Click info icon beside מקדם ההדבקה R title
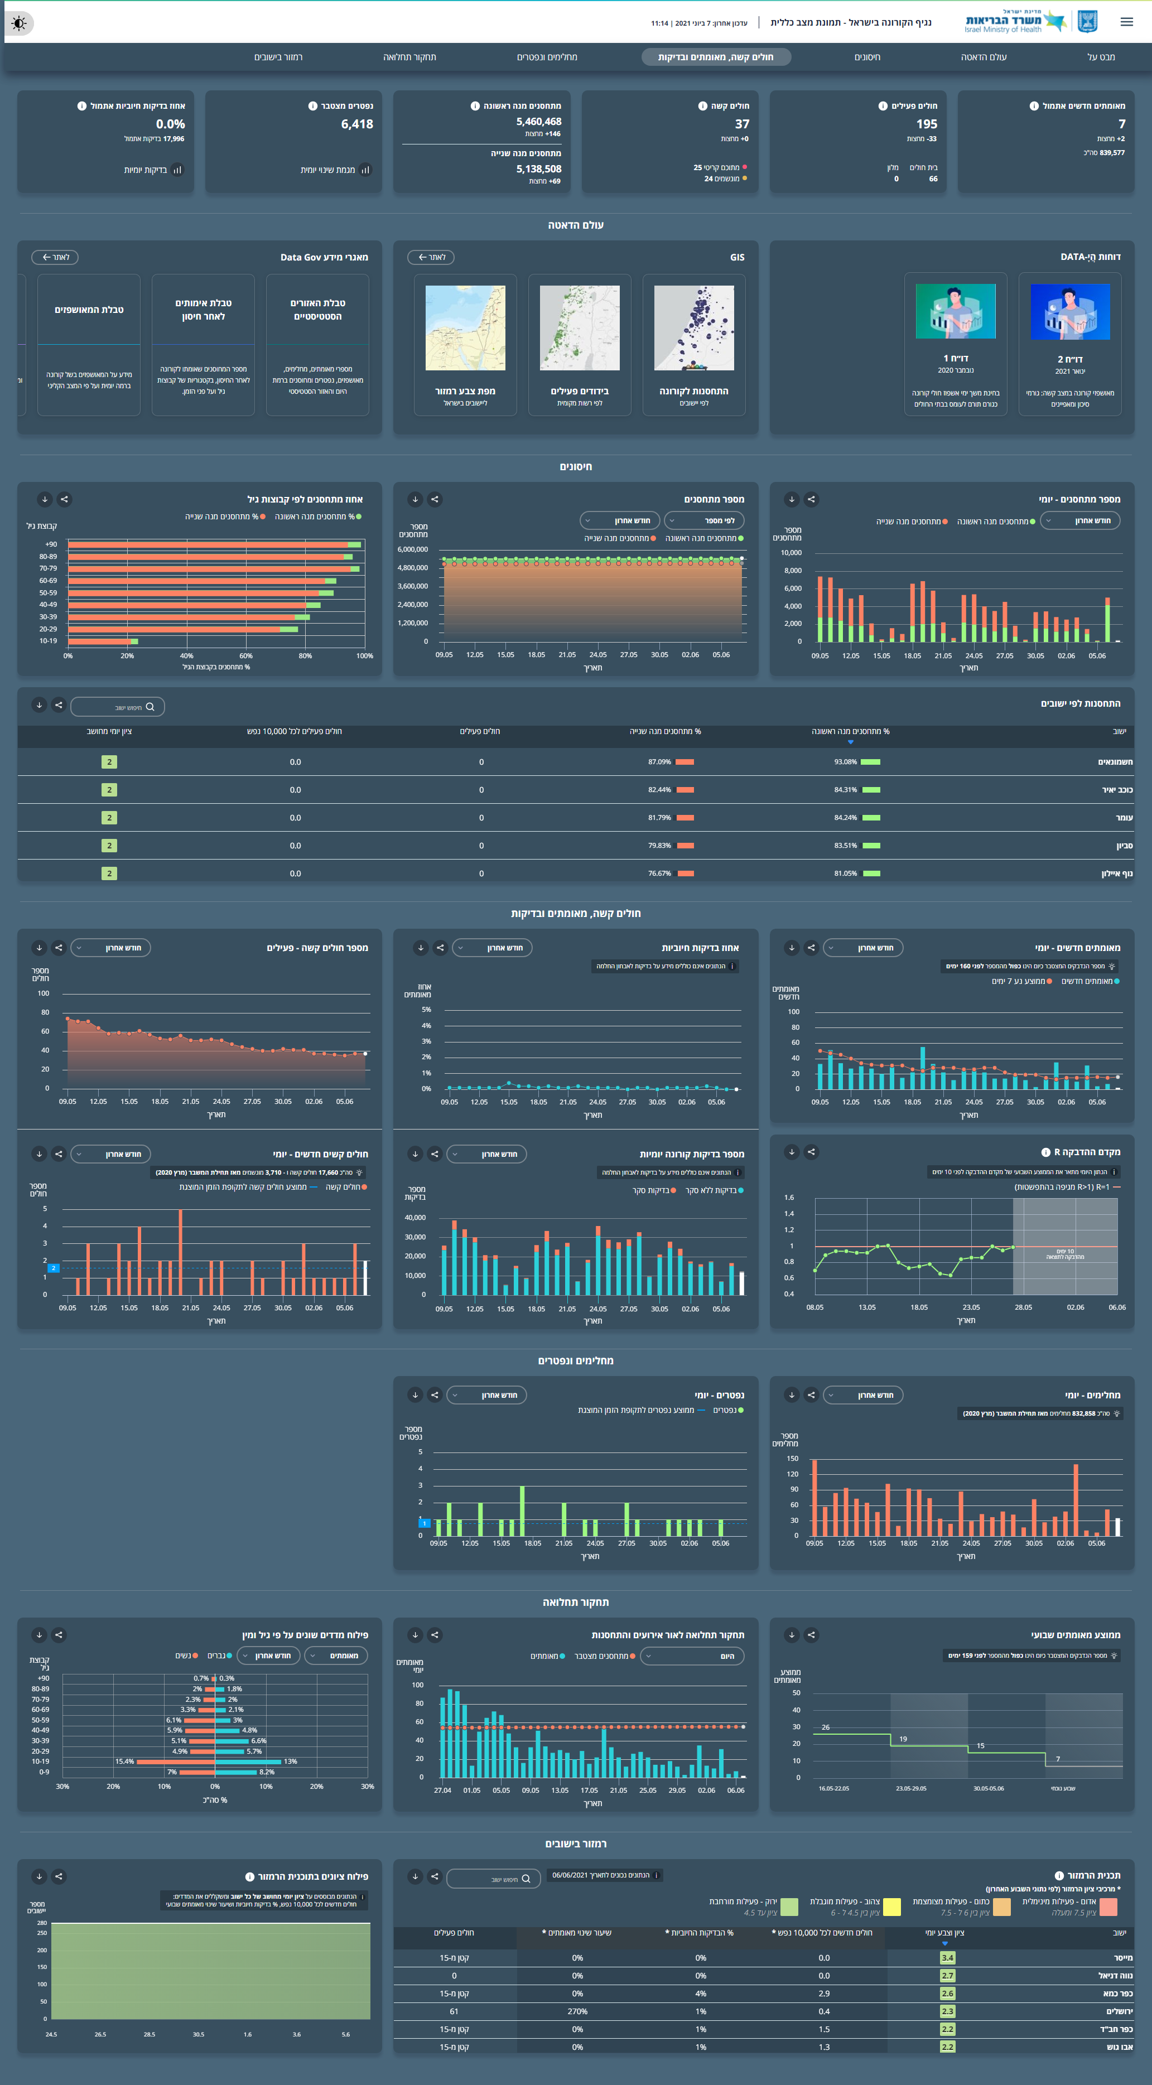Image resolution: width=1152 pixels, height=2085 pixels. [1046, 1152]
